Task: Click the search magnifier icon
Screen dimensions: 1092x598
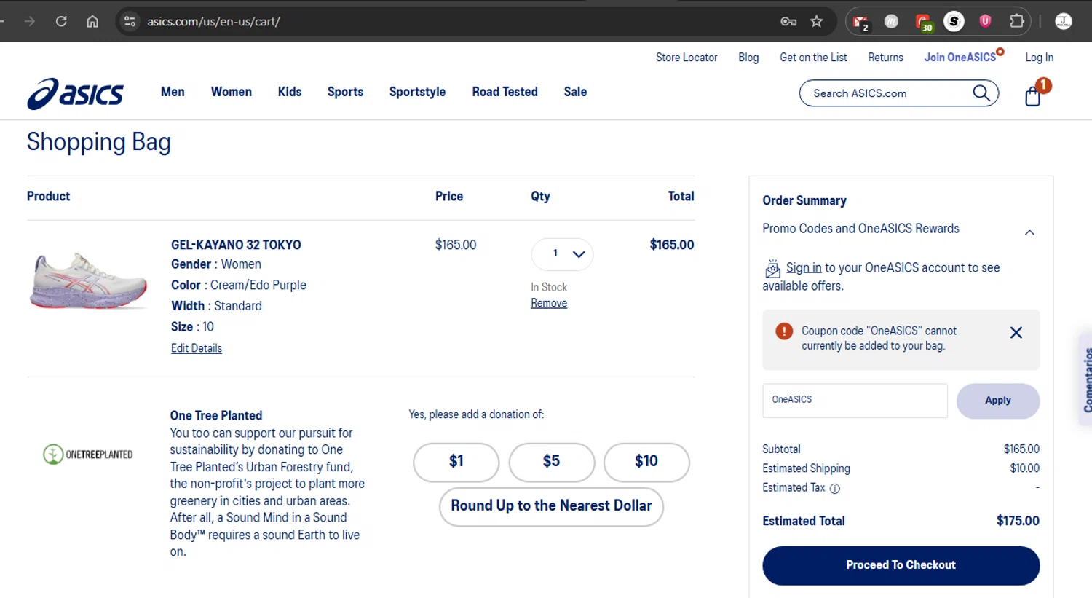Action: 981,93
